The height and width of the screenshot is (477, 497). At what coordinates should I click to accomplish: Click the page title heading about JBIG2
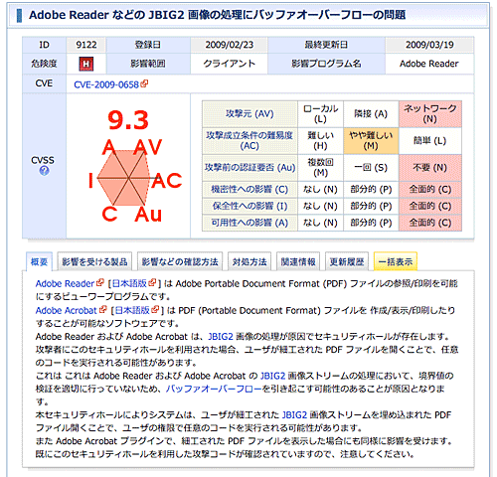click(x=218, y=15)
